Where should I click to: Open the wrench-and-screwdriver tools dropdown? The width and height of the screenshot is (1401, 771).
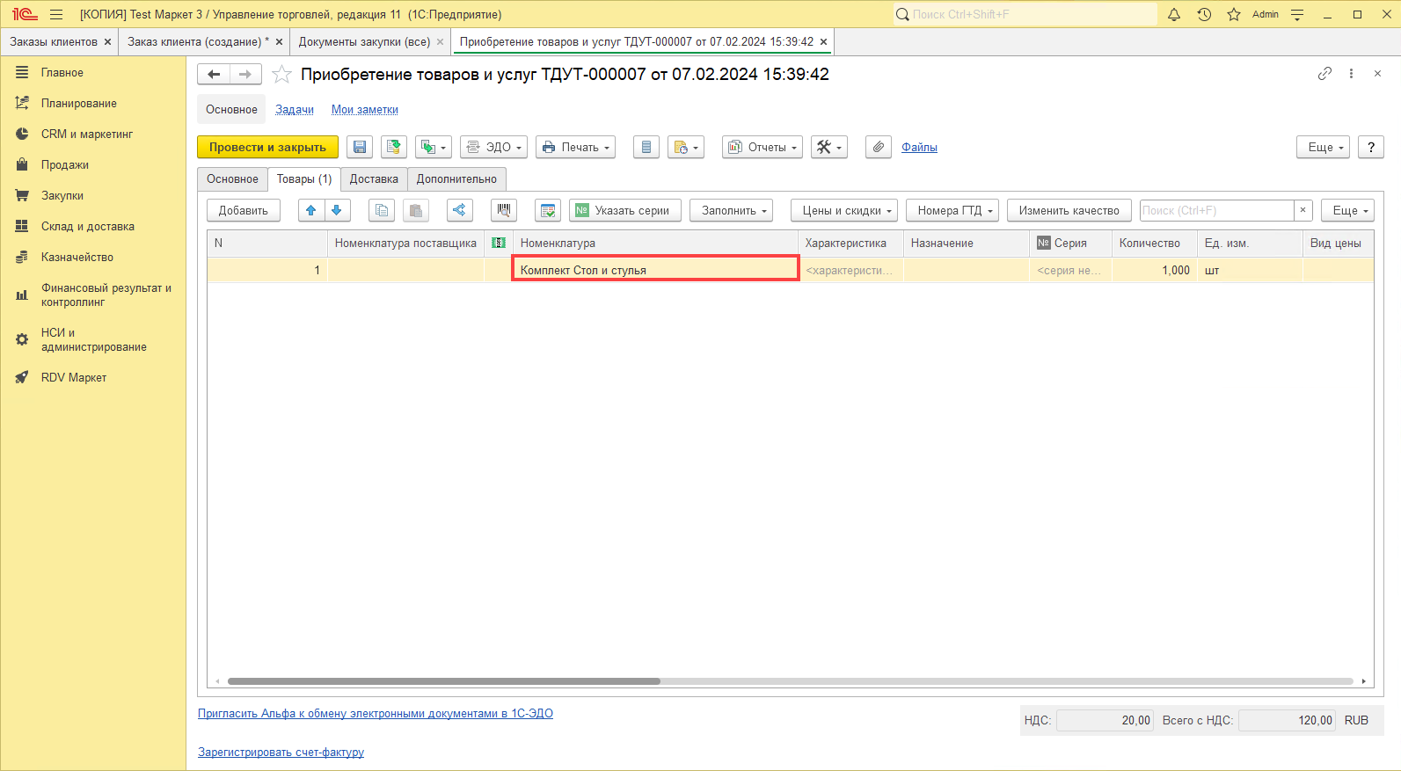point(829,147)
